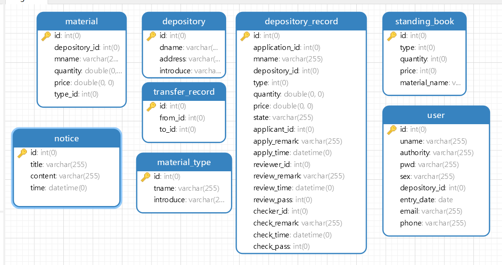Click the phone field in user table
The image size is (502, 265).
click(x=433, y=223)
